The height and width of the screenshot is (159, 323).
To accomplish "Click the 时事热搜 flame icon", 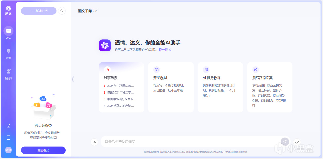I will tap(107, 70).
